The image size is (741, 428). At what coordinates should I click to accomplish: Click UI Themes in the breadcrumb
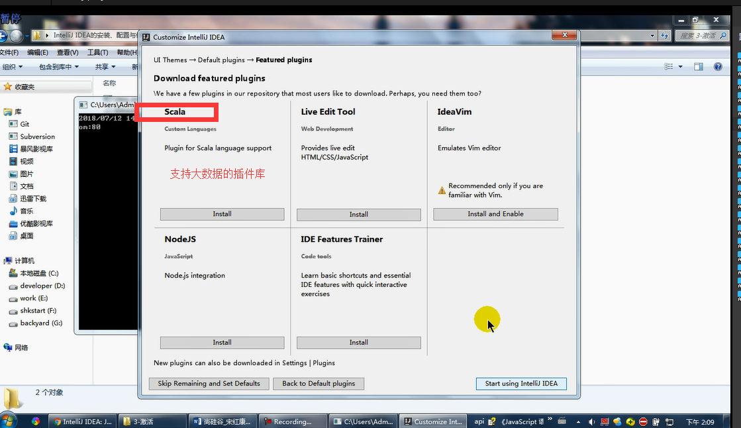tap(170, 60)
